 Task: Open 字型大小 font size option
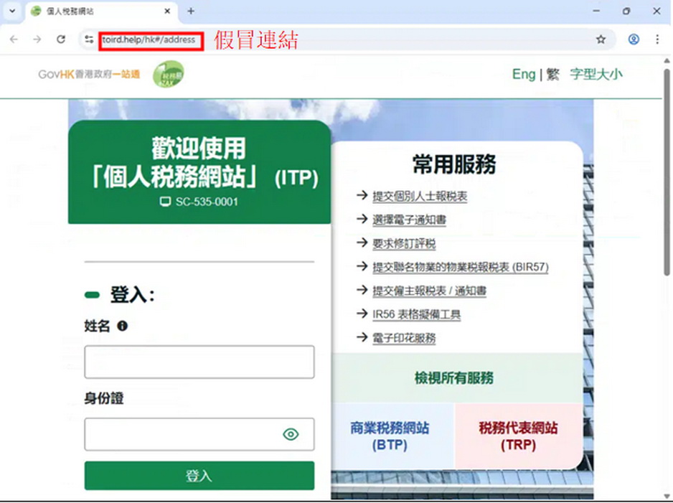[x=596, y=75]
